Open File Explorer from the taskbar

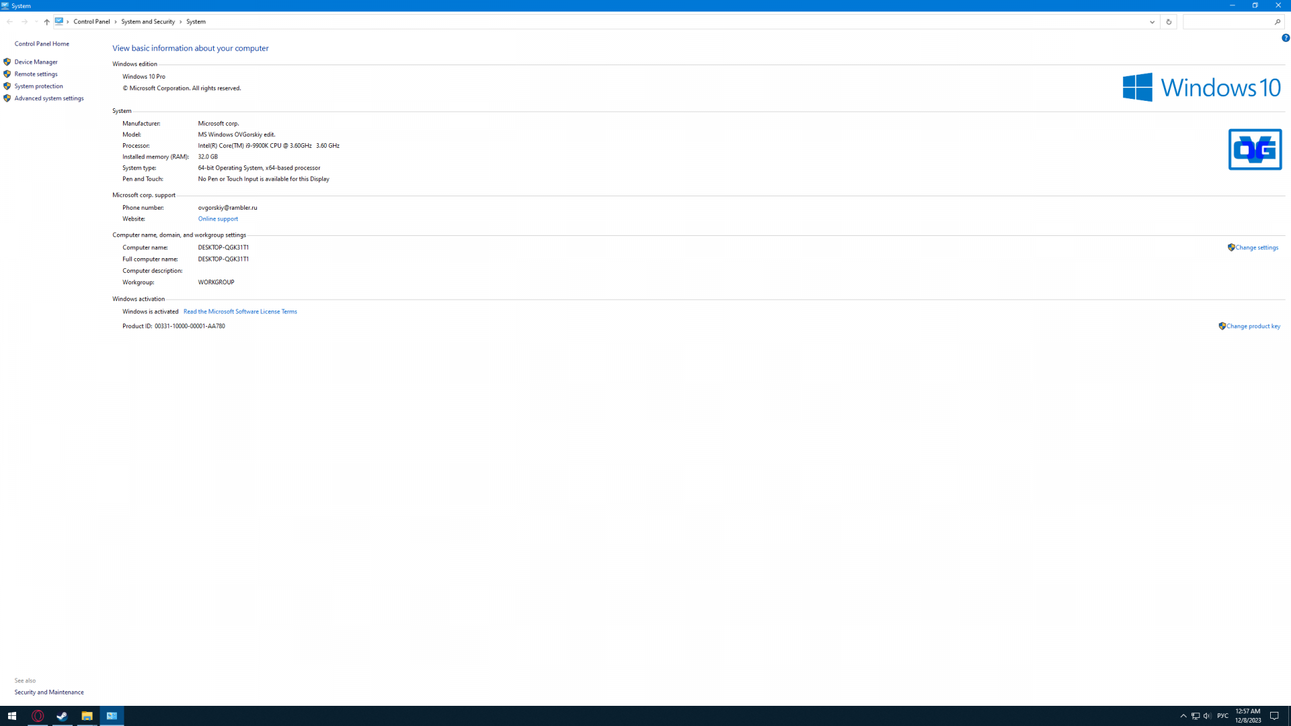87,716
